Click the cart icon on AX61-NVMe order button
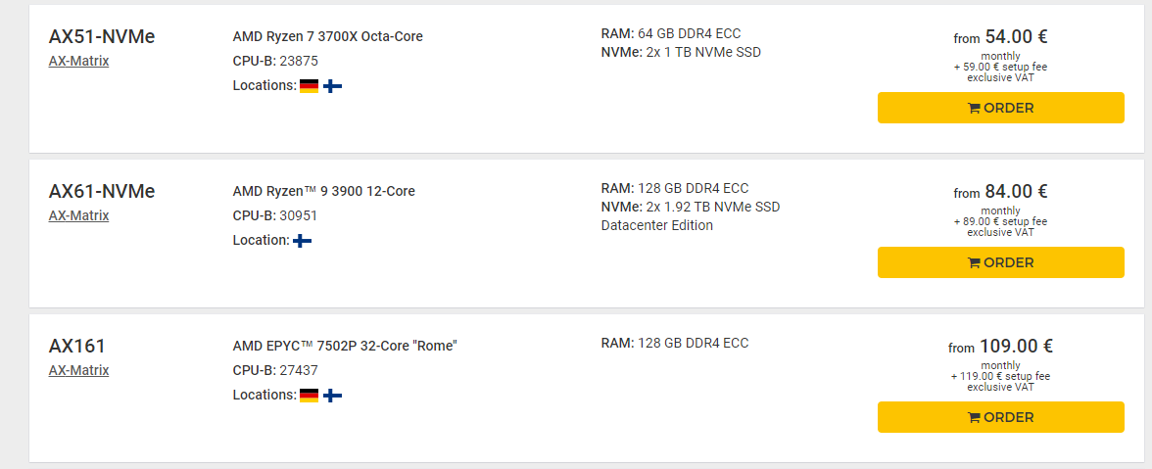1152x469 pixels. tap(974, 262)
